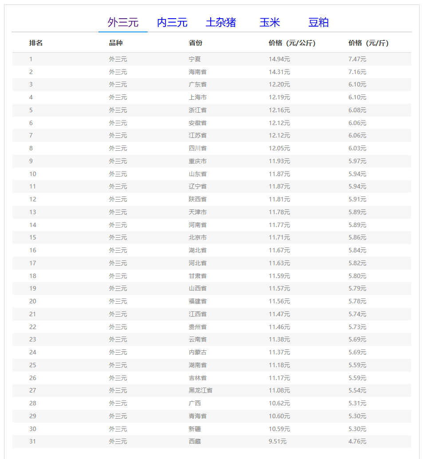Viewport: 428px width, 459px height.
Task: Switch to the 玉米 tab
Action: (x=270, y=23)
